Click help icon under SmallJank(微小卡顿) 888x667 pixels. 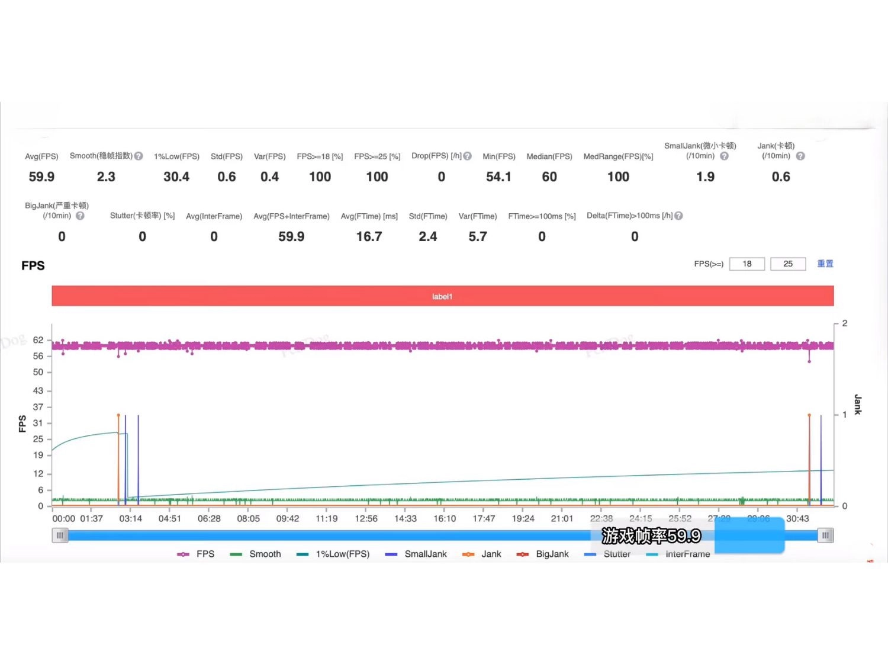tap(724, 156)
